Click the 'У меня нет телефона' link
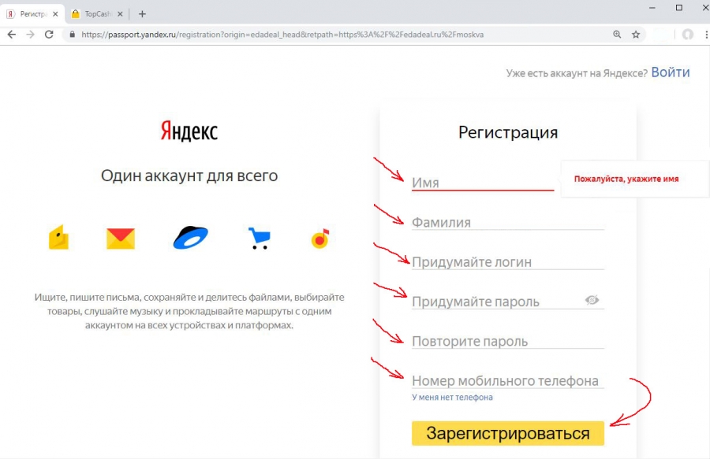710x459 pixels. [x=452, y=397]
